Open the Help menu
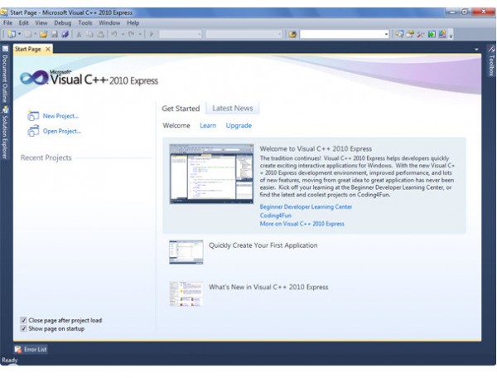Viewport: 497px width, 378px height. pos(133,23)
